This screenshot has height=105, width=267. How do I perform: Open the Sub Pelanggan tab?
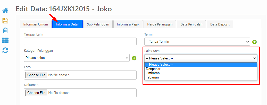click(98, 24)
